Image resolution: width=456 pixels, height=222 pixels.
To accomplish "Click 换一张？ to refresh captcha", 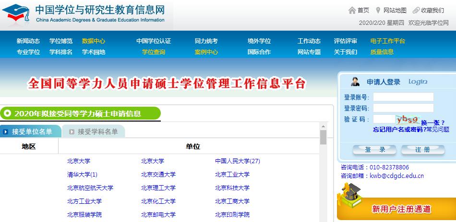I will [x=433, y=122].
